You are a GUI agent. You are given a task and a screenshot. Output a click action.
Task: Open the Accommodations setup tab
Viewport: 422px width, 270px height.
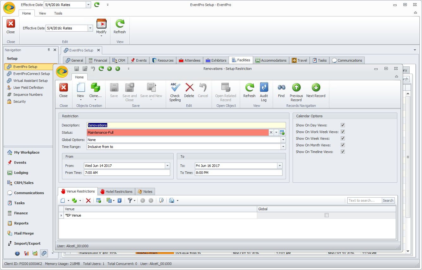pyautogui.click(x=271, y=60)
